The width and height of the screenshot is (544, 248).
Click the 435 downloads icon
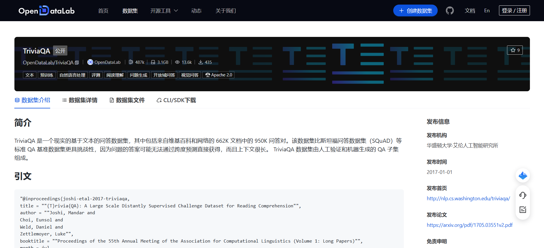pos(201,62)
